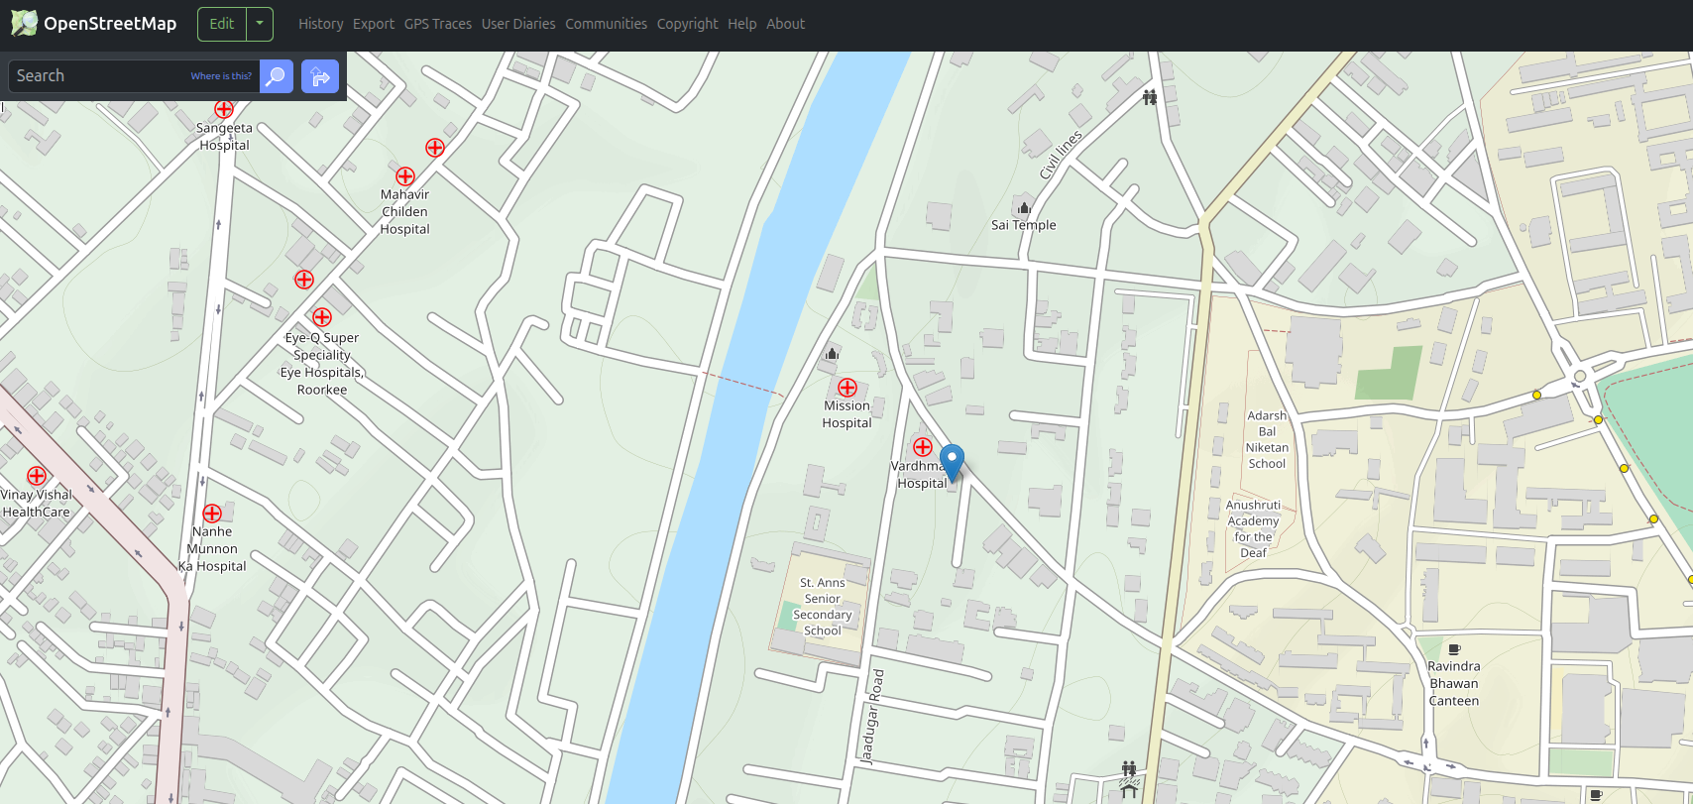The image size is (1693, 804).
Task: Open the About page
Action: coord(786,24)
